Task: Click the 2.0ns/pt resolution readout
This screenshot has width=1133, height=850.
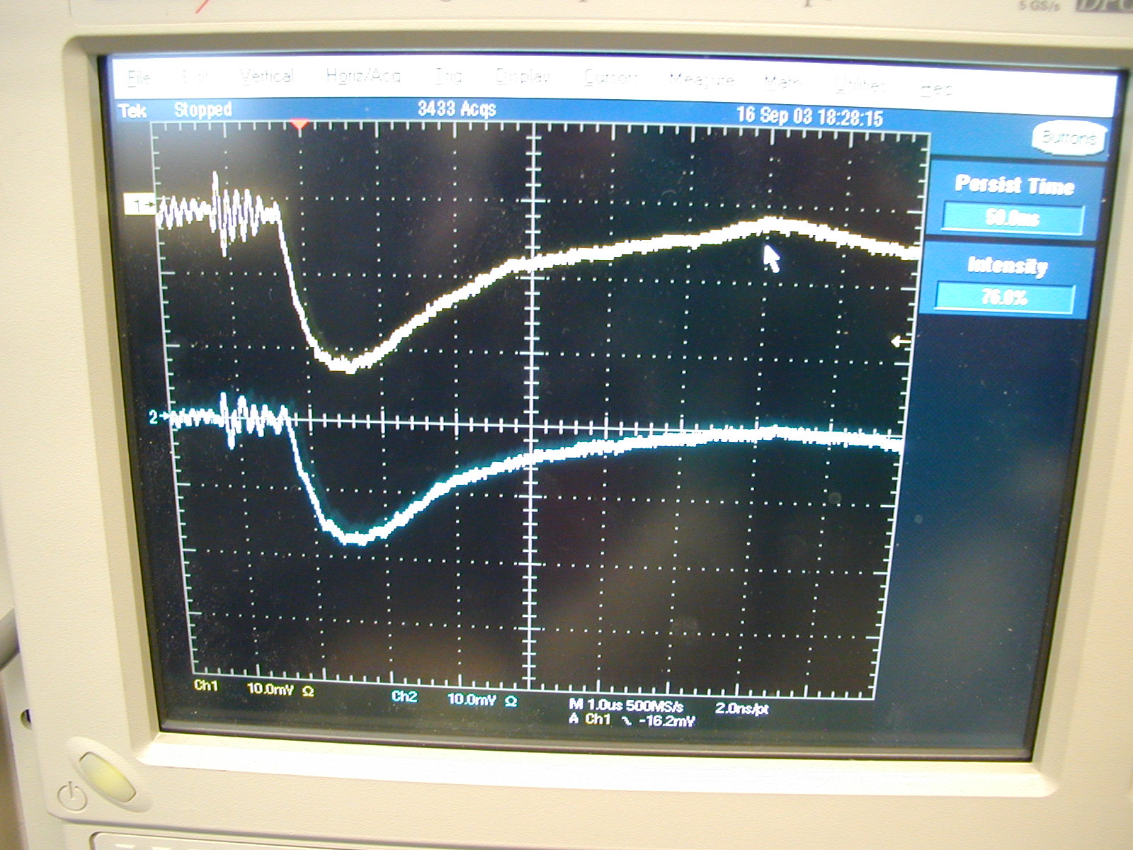Action: 741,708
